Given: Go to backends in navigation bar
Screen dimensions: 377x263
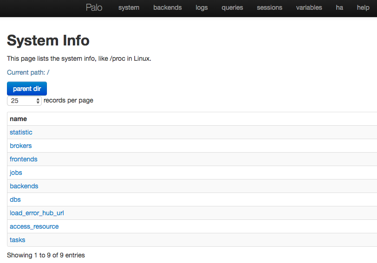Looking at the screenshot, I should (x=167, y=7).
